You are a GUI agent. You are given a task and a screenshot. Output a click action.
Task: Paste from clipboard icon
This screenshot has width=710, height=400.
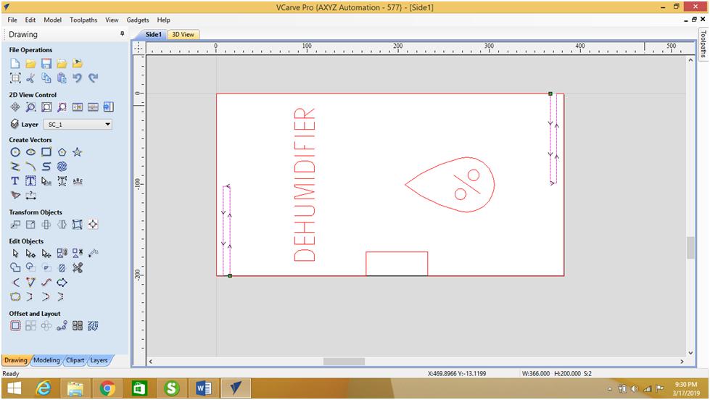point(62,78)
